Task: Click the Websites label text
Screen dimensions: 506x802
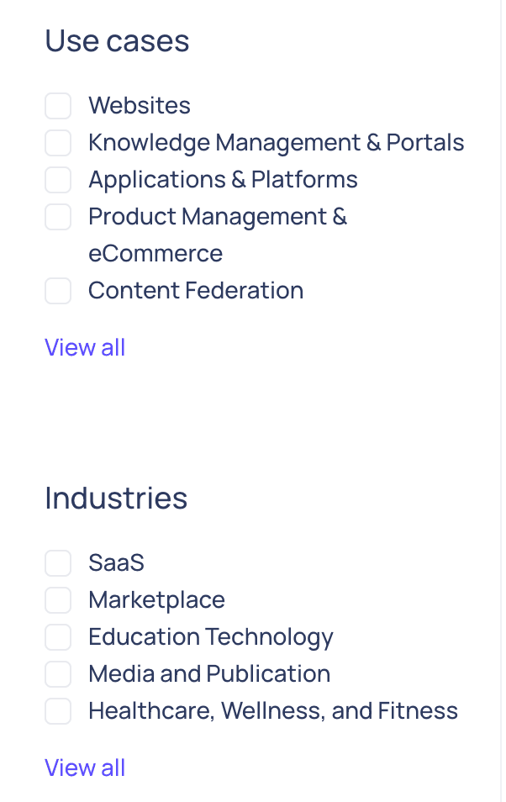Action: (139, 106)
